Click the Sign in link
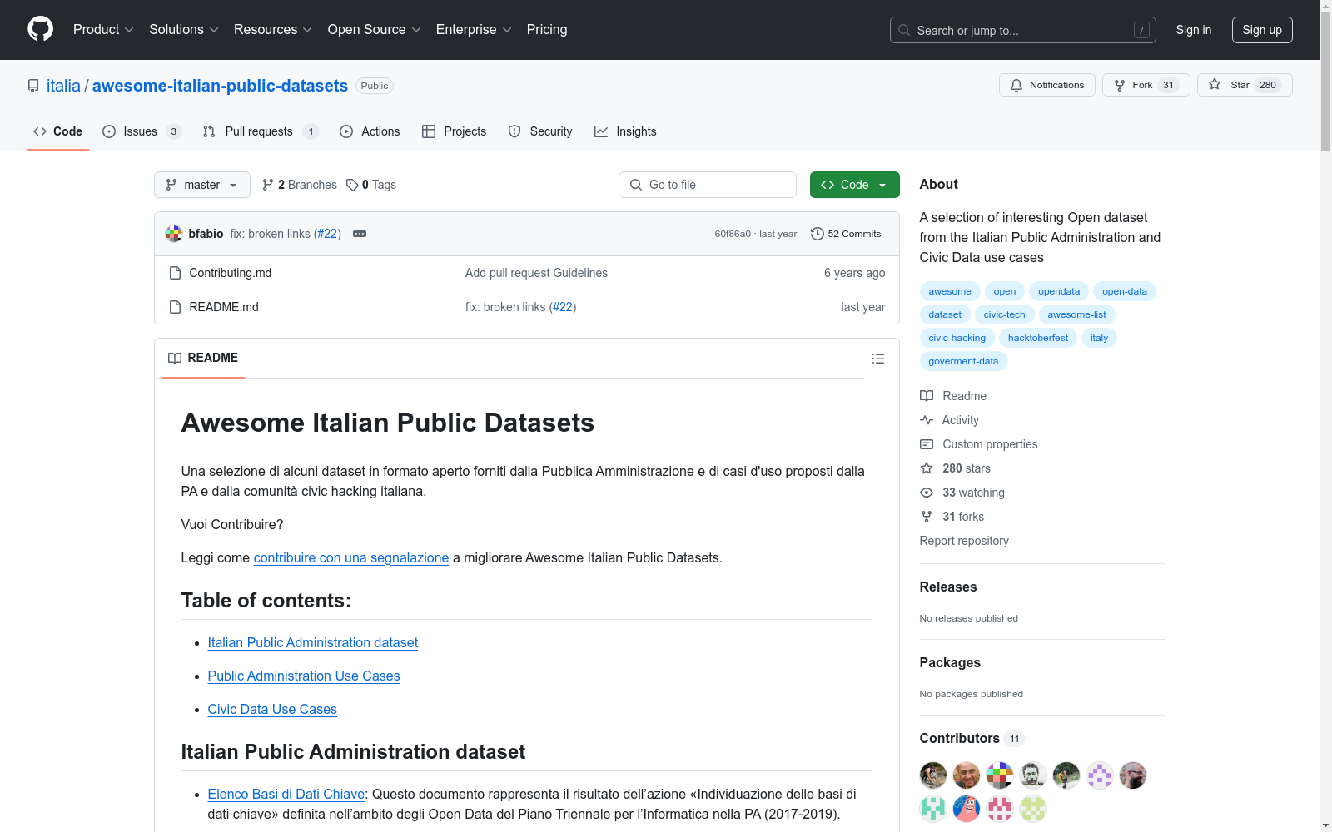The height and width of the screenshot is (832, 1332). point(1194,30)
